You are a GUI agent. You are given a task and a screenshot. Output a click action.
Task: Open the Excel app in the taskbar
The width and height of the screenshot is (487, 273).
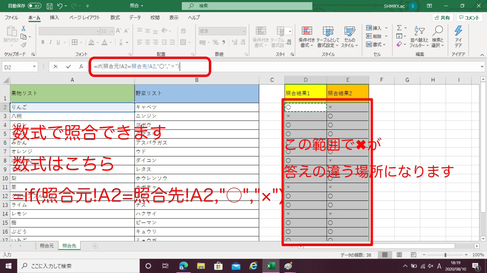pyautogui.click(x=271, y=266)
